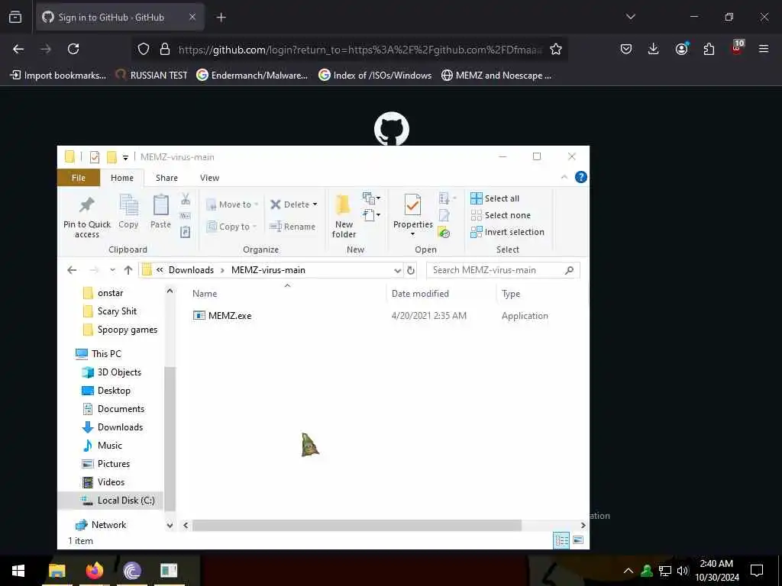Click Invert selection in the ribbon
The width and height of the screenshot is (782, 586).
click(x=507, y=232)
